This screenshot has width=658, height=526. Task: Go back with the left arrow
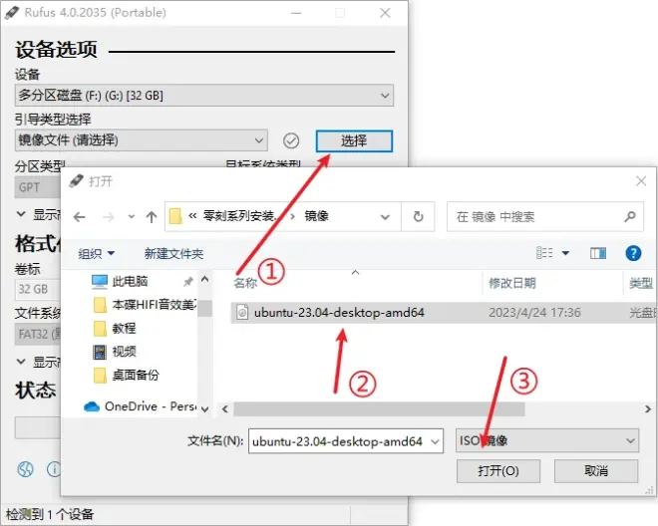80,217
